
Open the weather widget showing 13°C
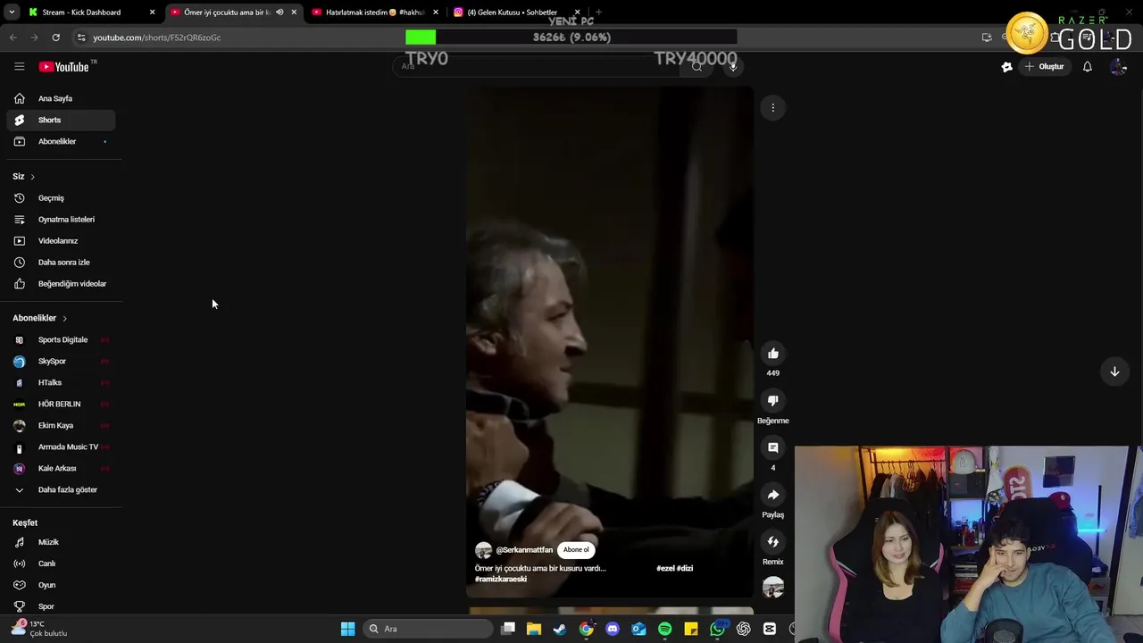39,629
